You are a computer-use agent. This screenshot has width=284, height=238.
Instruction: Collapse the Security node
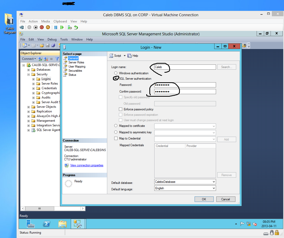click(29, 75)
